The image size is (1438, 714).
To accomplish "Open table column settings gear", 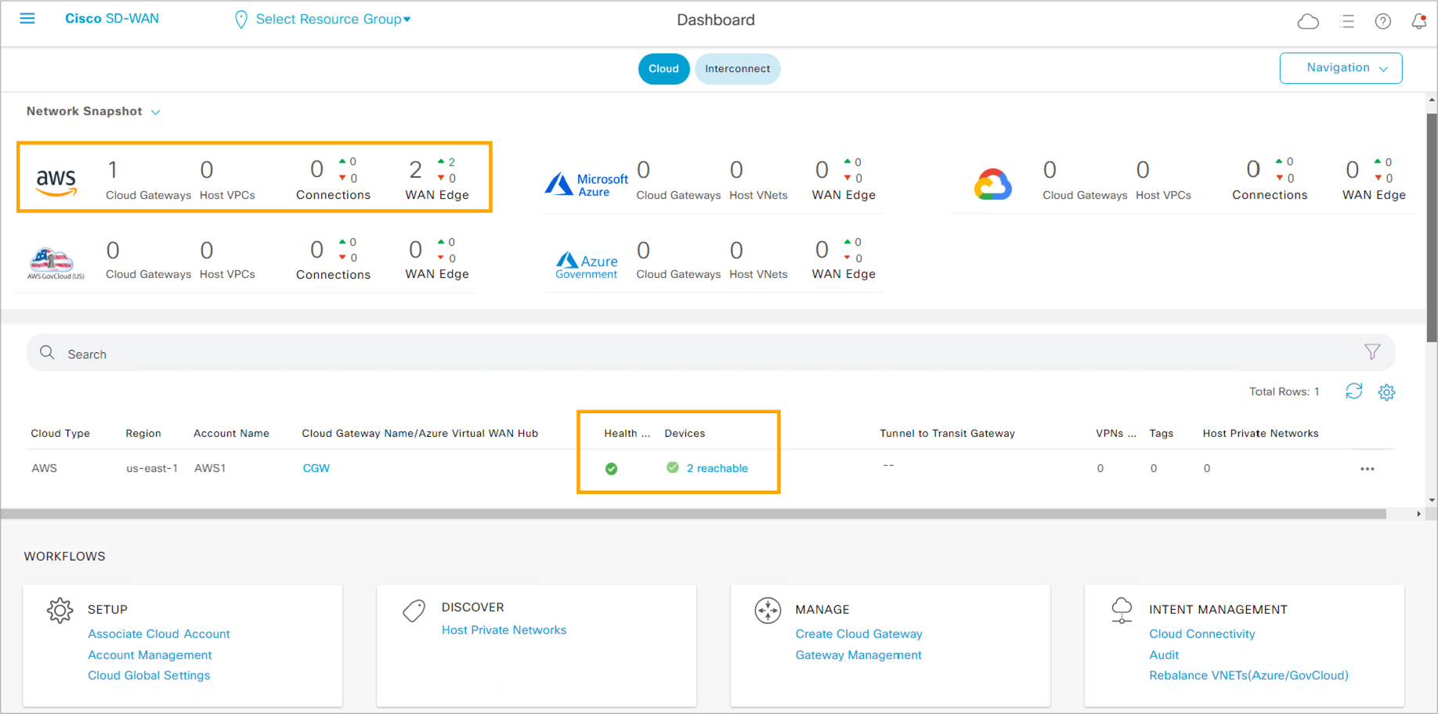I will click(1386, 392).
